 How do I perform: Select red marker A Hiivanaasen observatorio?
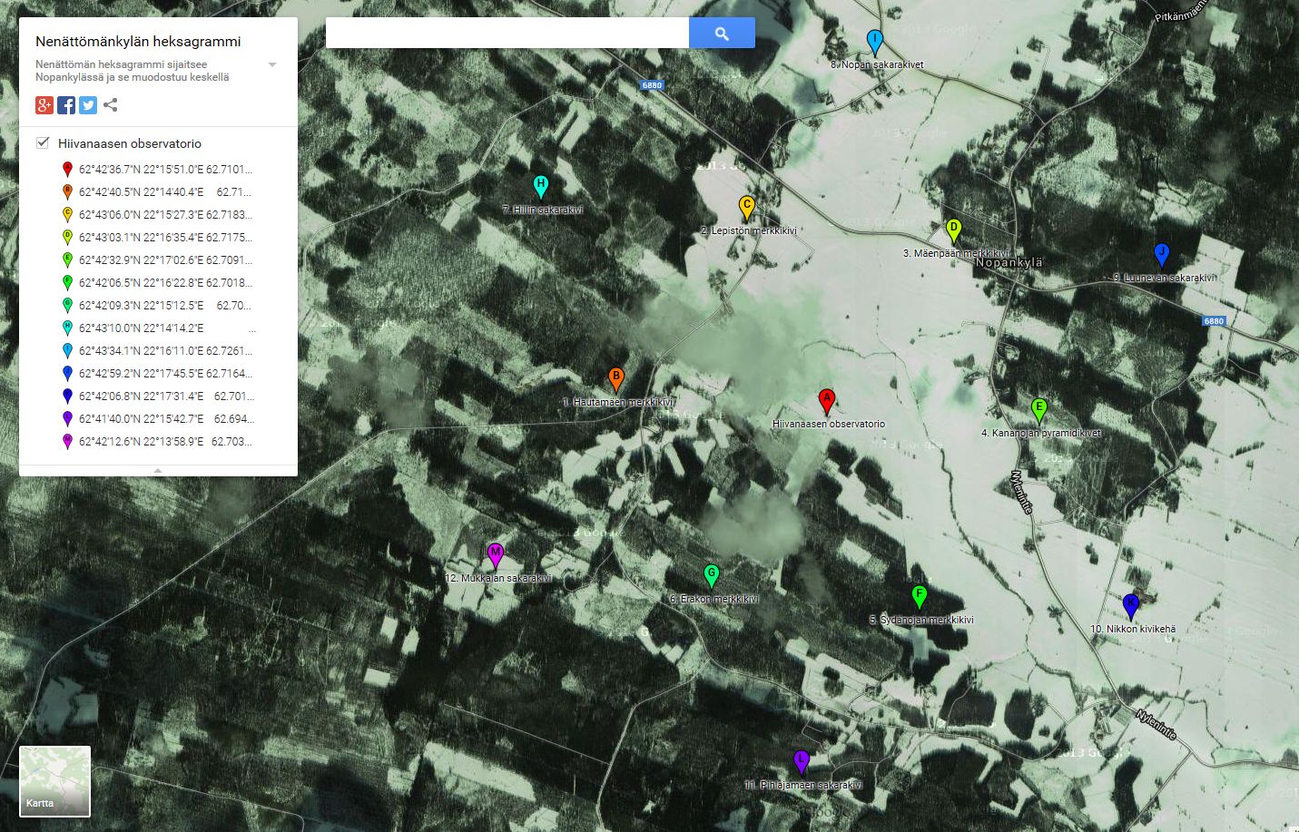(x=826, y=400)
